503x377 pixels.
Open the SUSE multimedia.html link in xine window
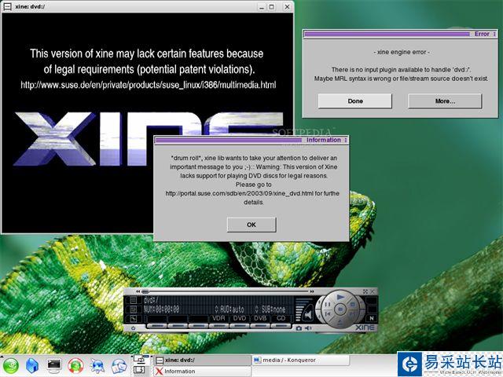click(148, 85)
